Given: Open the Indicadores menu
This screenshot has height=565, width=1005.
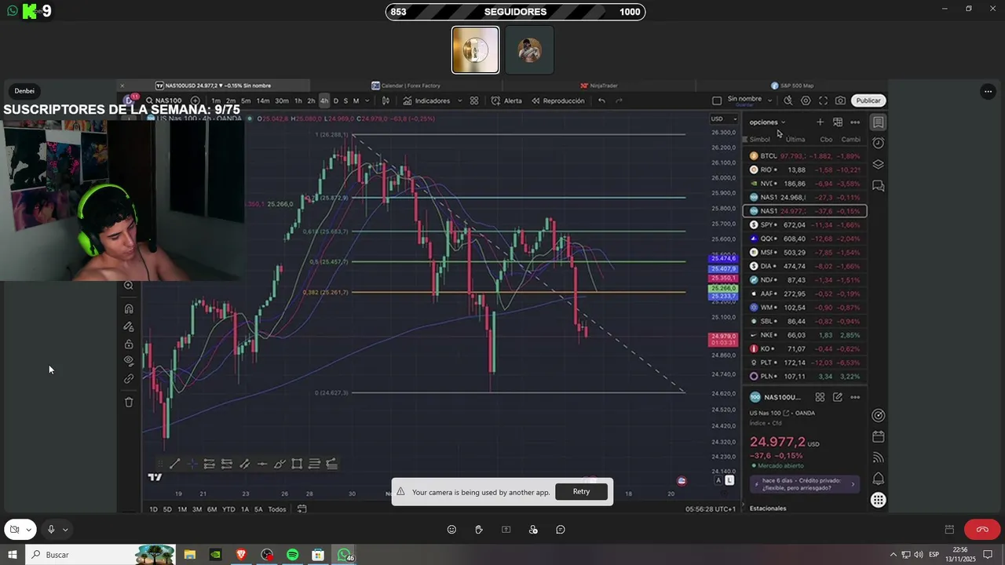Looking at the screenshot, I should click(x=426, y=100).
